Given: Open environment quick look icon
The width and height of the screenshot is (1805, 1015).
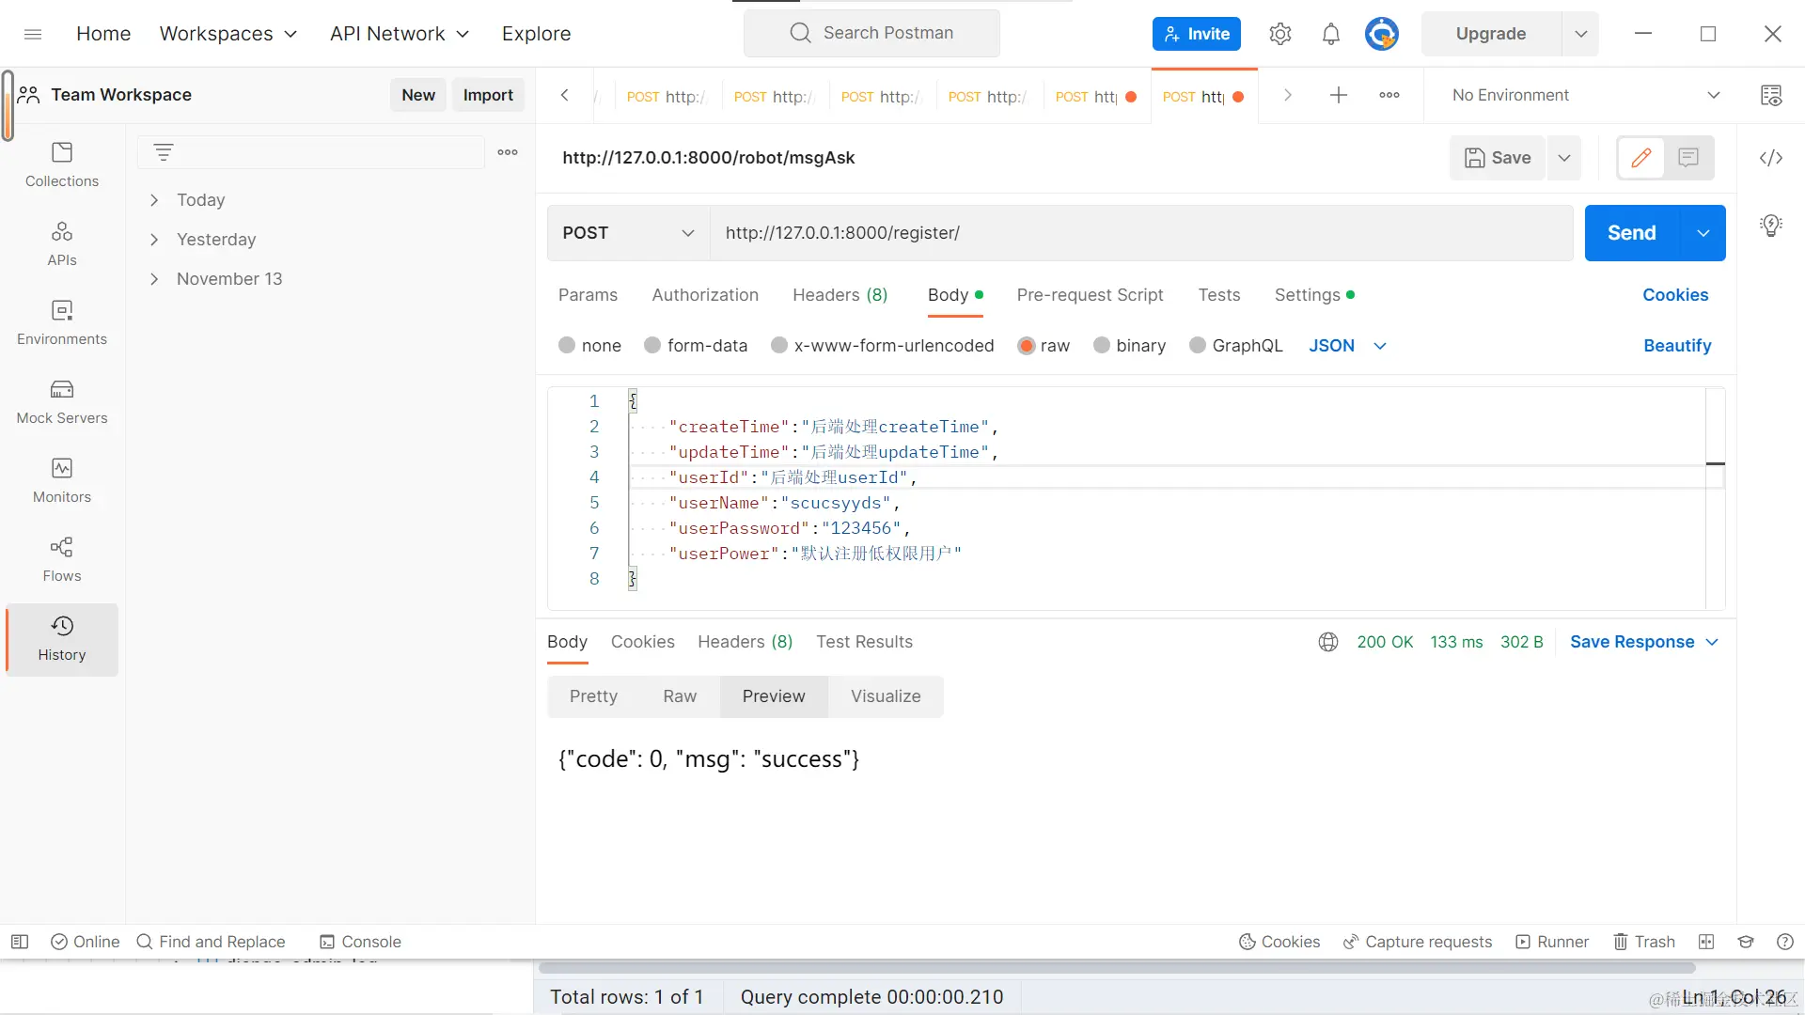Looking at the screenshot, I should [x=1771, y=95].
